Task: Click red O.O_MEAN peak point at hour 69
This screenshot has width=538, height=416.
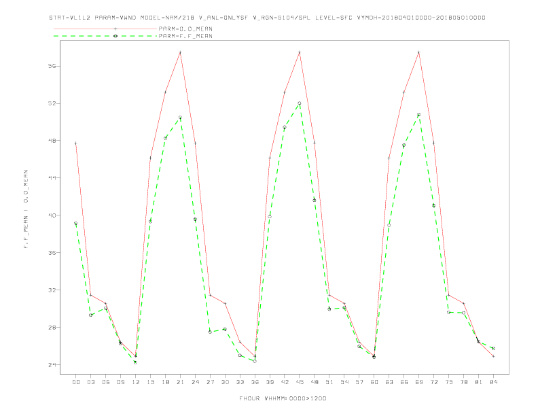Action: coord(419,52)
